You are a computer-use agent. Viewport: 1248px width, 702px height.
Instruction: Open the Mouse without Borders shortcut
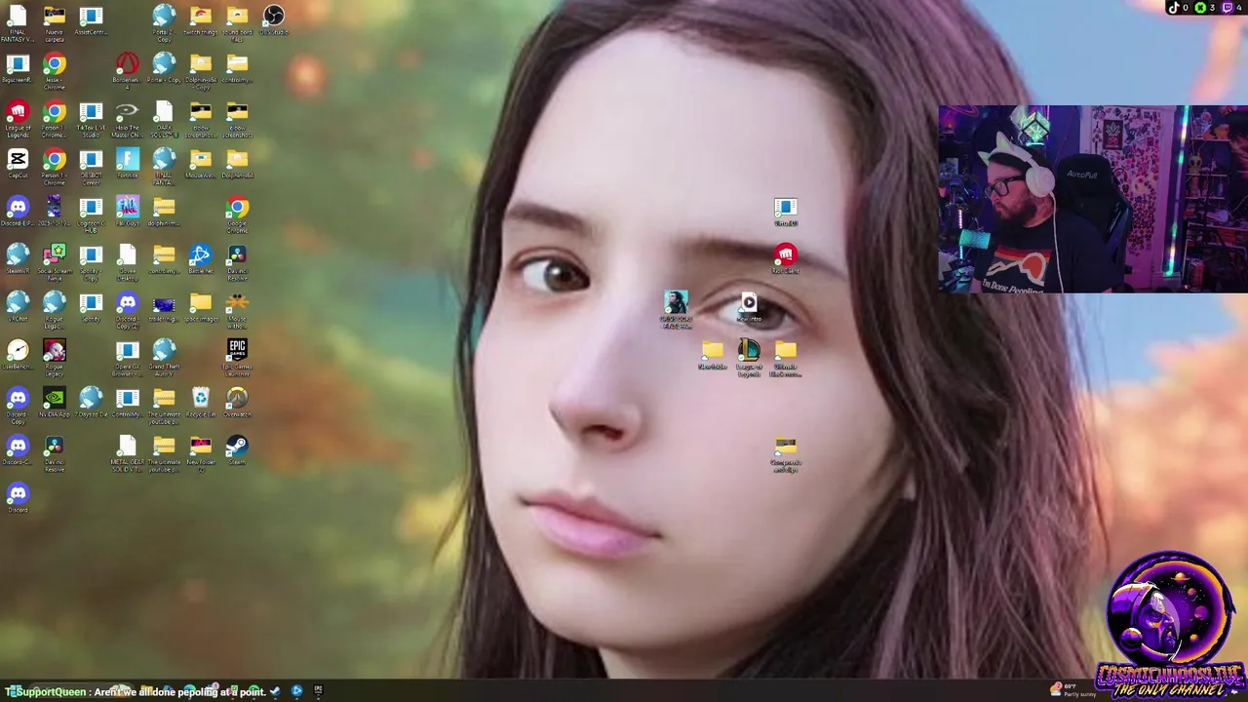[x=237, y=302]
